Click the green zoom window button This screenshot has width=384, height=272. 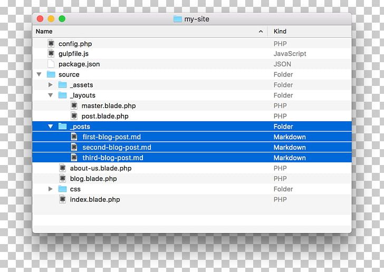pyautogui.click(x=62, y=19)
